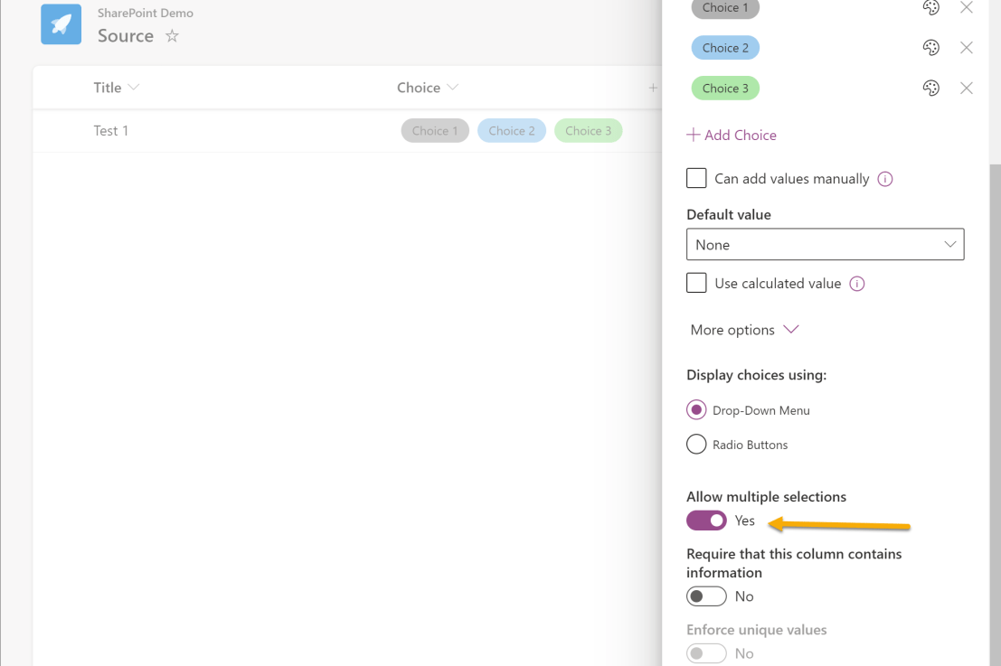Select the Radio Buttons display option
Screen dimensions: 1001x666
pyautogui.click(x=696, y=444)
